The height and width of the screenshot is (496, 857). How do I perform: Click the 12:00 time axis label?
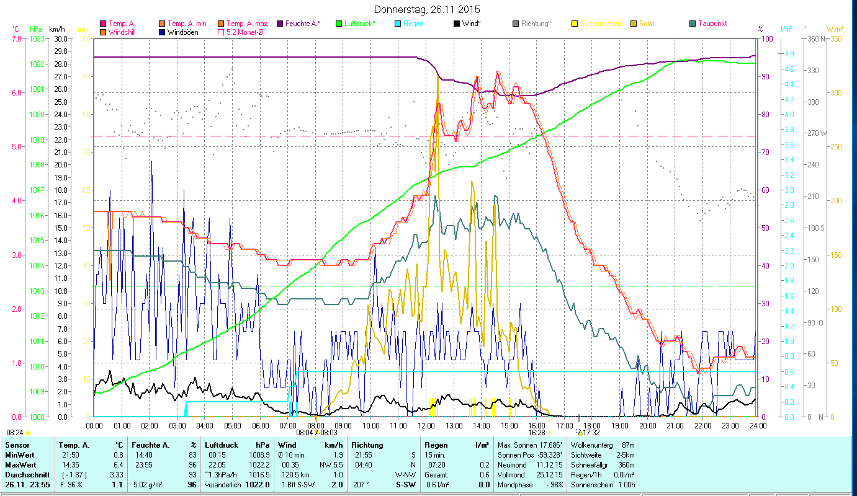click(x=426, y=426)
